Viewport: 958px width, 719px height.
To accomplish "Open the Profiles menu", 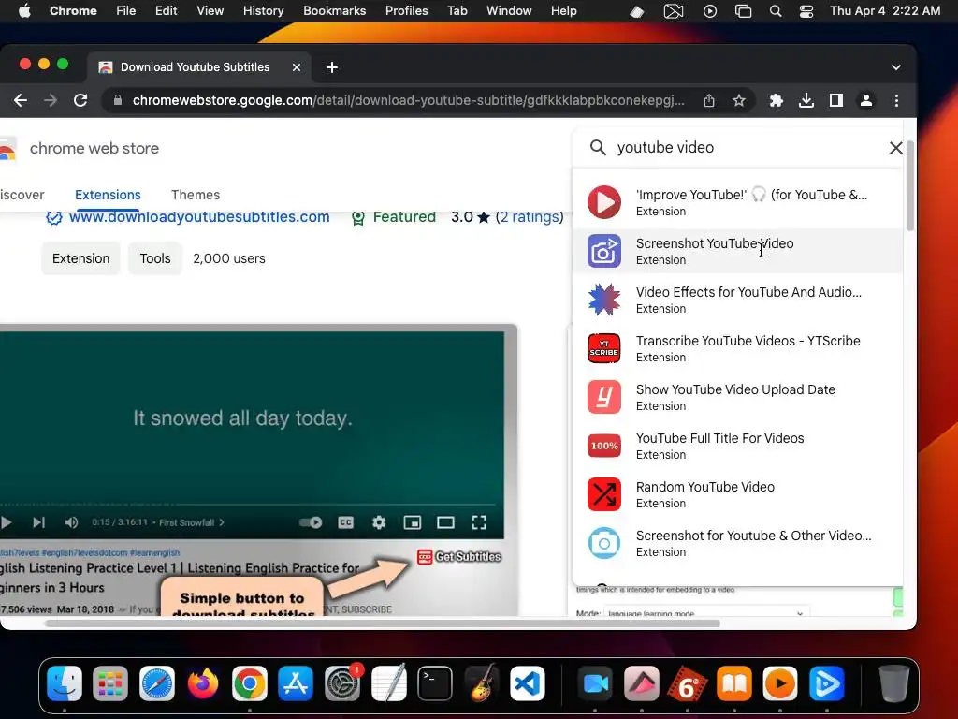I will [406, 11].
